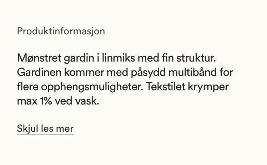
Task: Click the word "Mønstret" in the description
Action: (39, 58)
